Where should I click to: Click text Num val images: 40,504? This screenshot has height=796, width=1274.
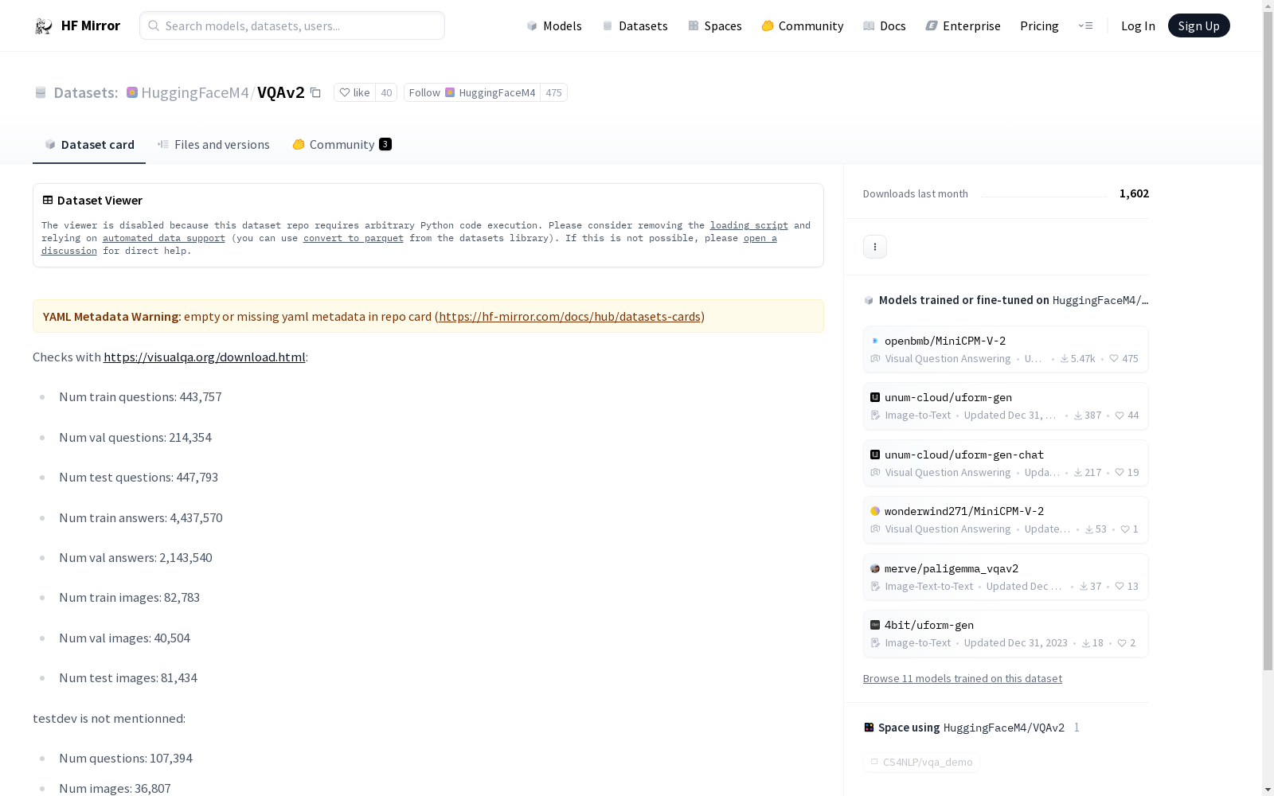pos(124,638)
